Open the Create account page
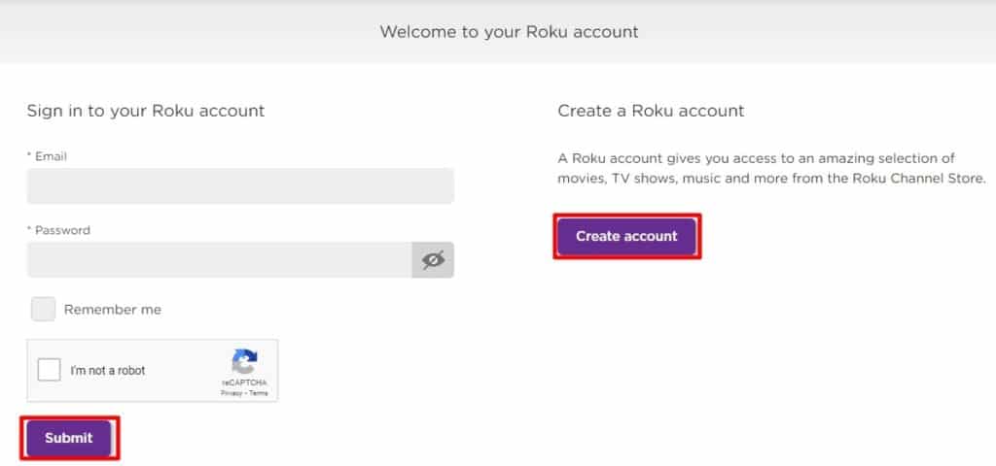The width and height of the screenshot is (996, 466). (626, 237)
